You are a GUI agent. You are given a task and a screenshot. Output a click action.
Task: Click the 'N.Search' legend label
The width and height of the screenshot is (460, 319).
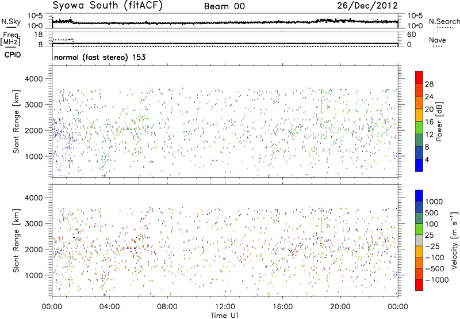[444, 21]
